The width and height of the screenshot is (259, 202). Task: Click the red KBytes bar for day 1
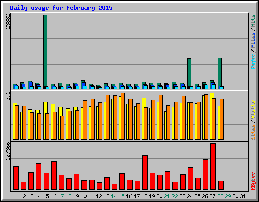click(x=16, y=178)
